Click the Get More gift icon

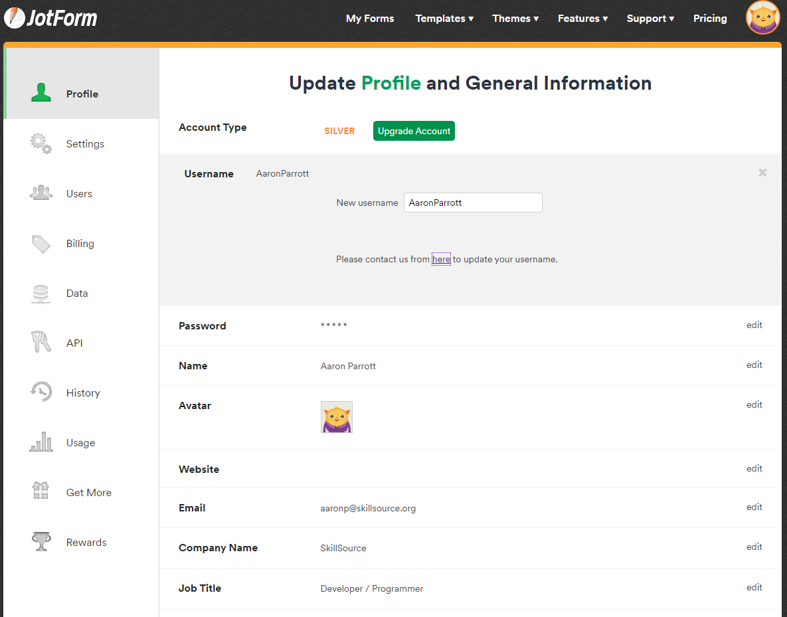[x=41, y=491]
